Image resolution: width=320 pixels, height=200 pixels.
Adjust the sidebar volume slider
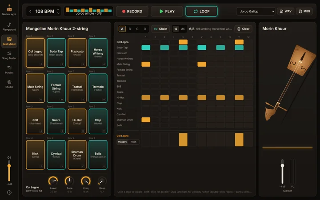9,171
